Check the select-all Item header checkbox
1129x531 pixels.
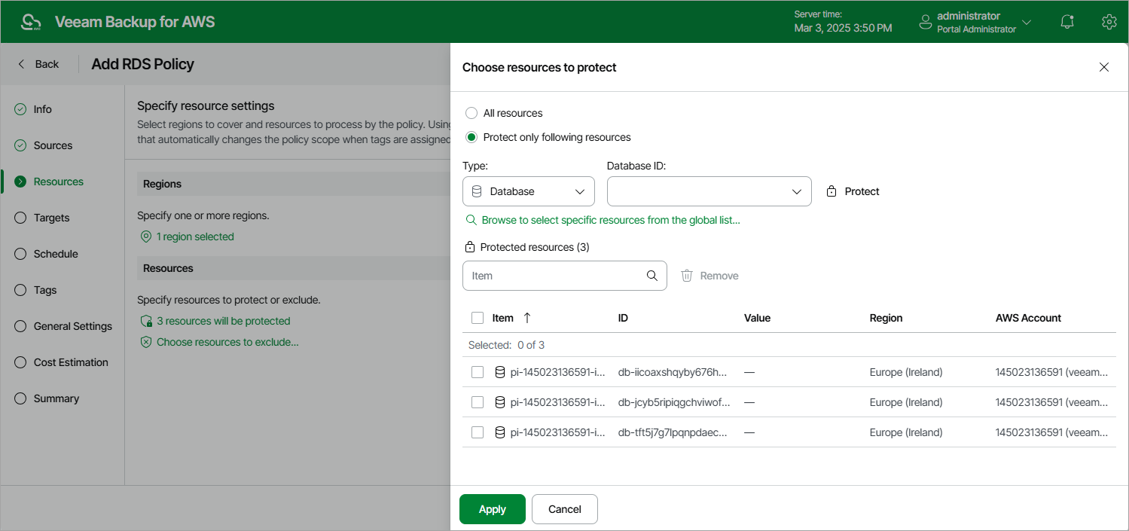[x=478, y=318]
